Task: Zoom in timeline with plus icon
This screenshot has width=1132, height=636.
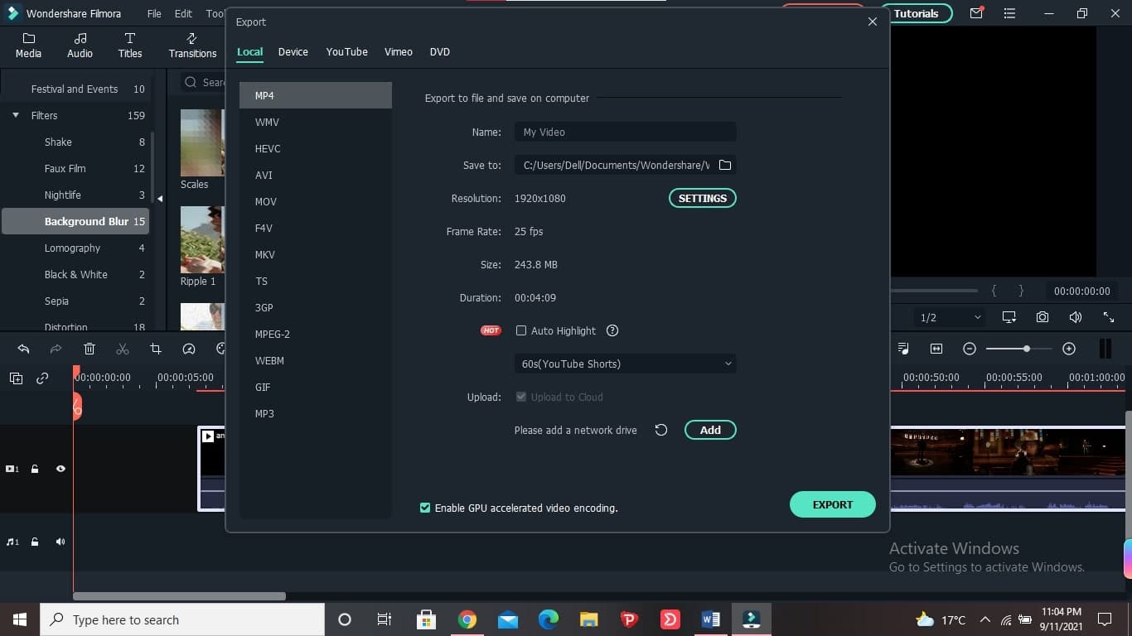Action: click(x=1069, y=349)
